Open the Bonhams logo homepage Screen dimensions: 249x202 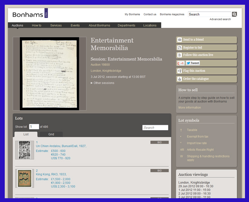coord(30,13)
